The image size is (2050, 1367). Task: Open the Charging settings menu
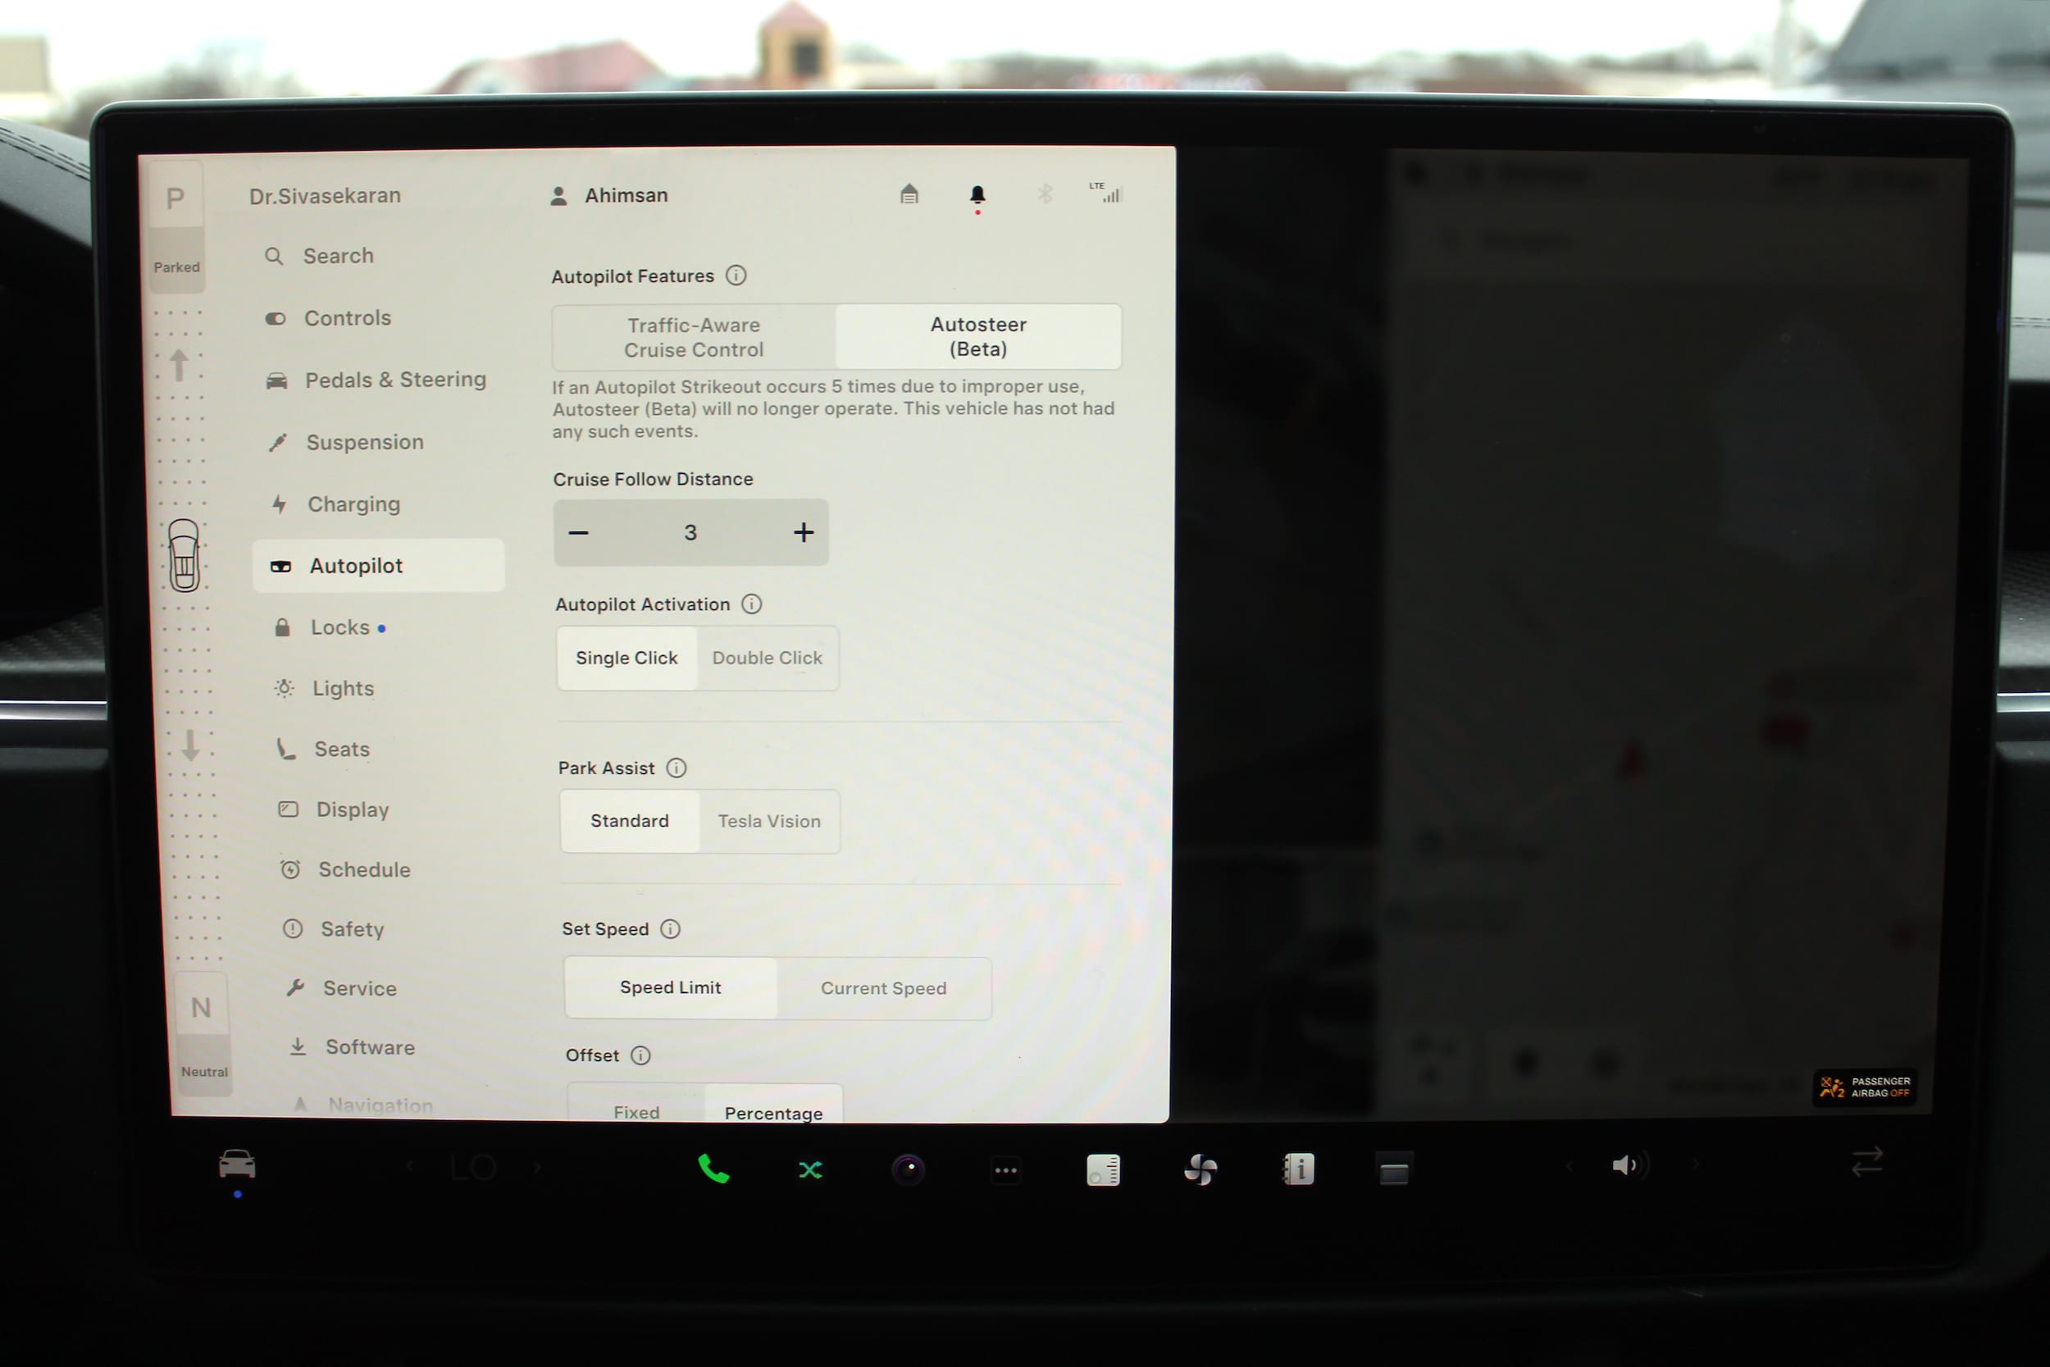(x=353, y=505)
